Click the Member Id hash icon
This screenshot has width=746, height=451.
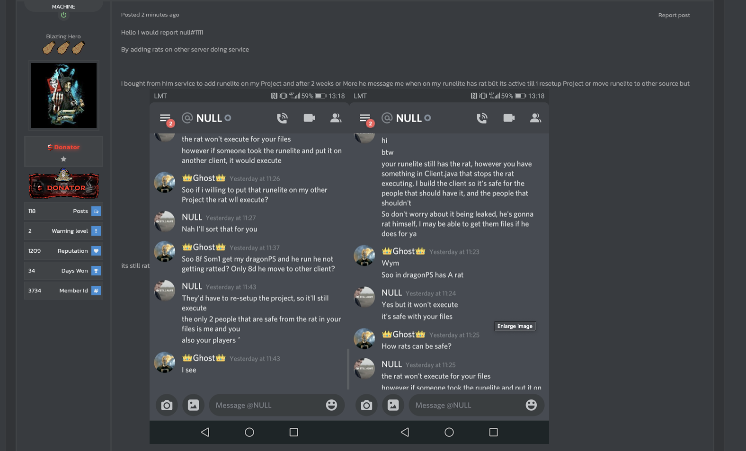coord(96,291)
